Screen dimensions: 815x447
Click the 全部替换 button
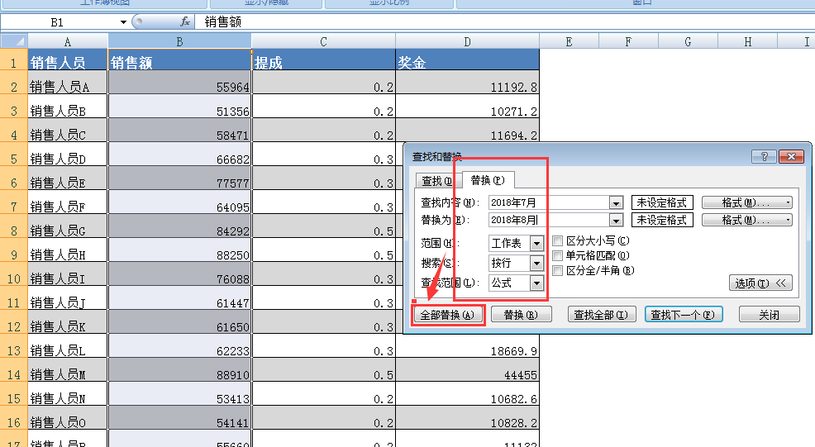[x=447, y=315]
